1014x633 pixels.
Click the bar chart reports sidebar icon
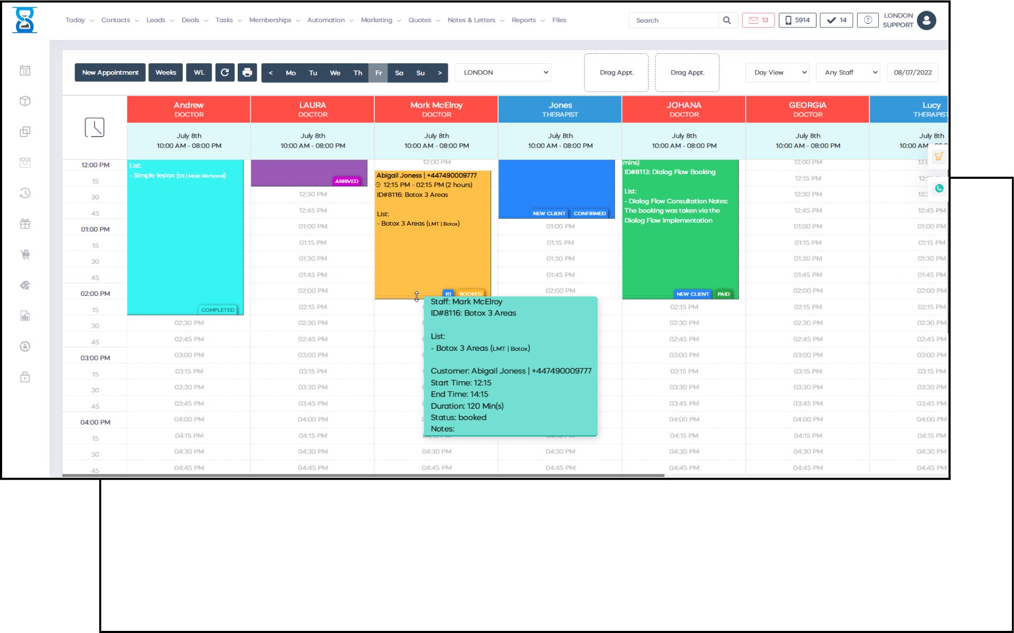[25, 316]
